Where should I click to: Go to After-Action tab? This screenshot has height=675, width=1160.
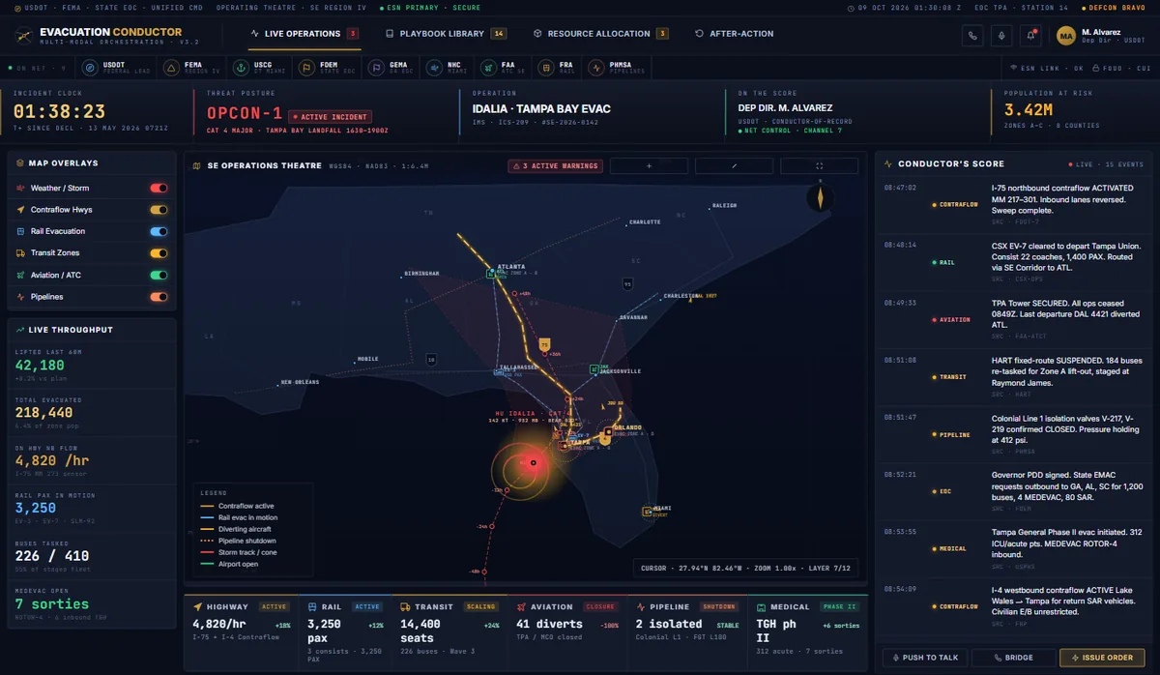click(x=734, y=34)
